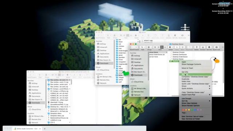
Task: Select Desktop DarkGoose app in file list
Action: tap(179, 55)
